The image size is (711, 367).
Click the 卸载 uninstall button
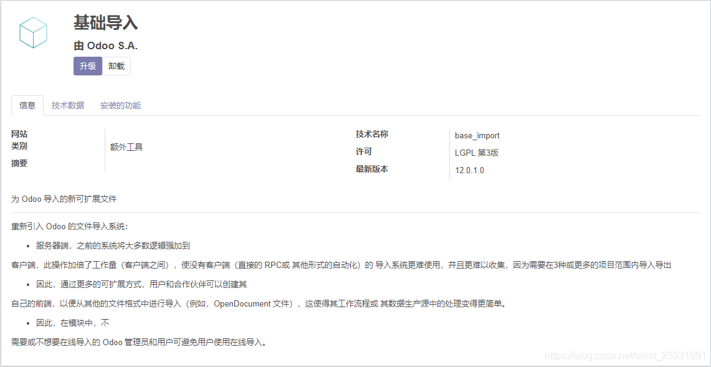coord(117,66)
